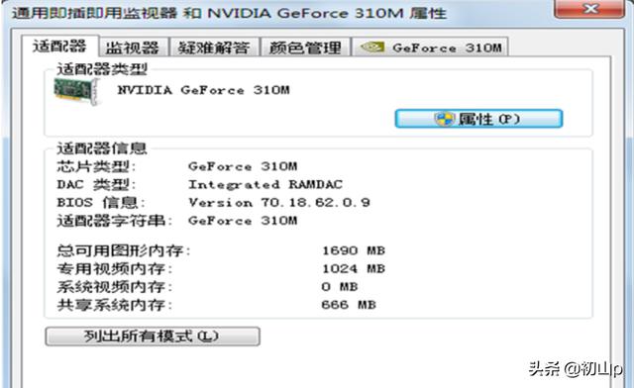Click the 芯片类型 value GeForce 310M
Screen dimensions: 634x388
pos(243,166)
